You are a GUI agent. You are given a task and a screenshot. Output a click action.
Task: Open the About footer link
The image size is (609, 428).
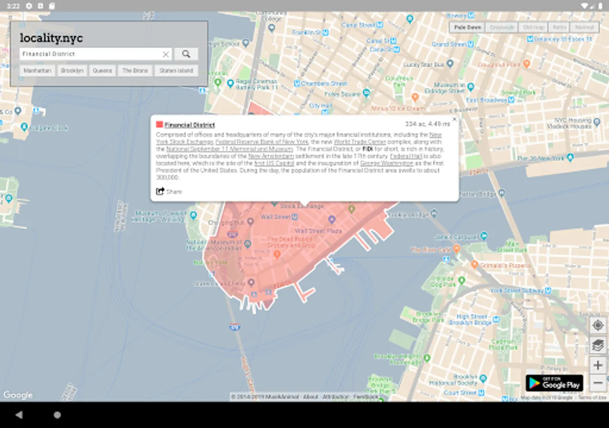[x=311, y=397]
